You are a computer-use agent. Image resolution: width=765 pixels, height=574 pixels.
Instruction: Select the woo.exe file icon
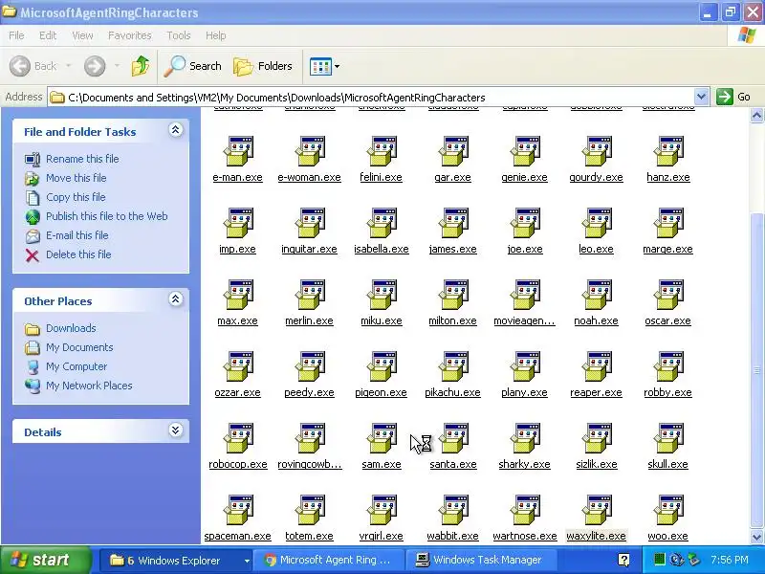pos(668,511)
